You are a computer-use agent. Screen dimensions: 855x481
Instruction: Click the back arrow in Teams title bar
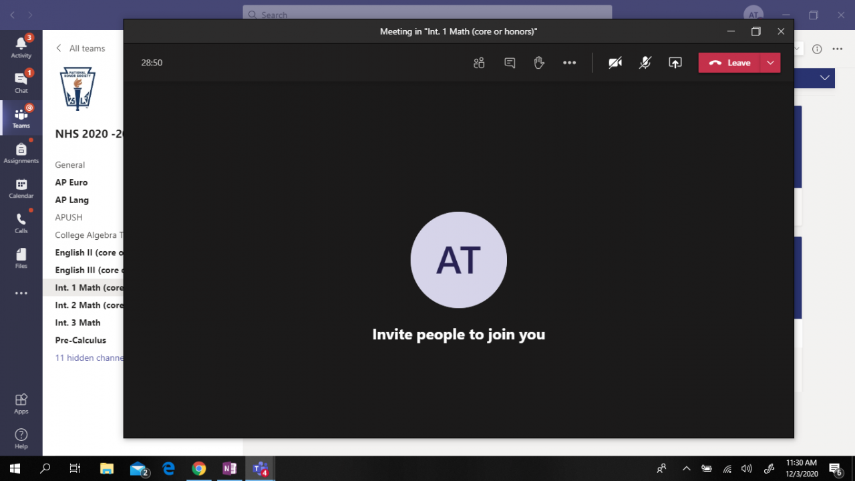[12, 15]
